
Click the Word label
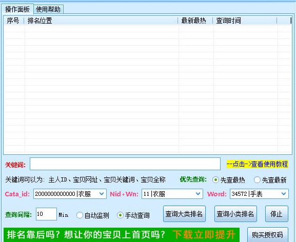pos(216,194)
